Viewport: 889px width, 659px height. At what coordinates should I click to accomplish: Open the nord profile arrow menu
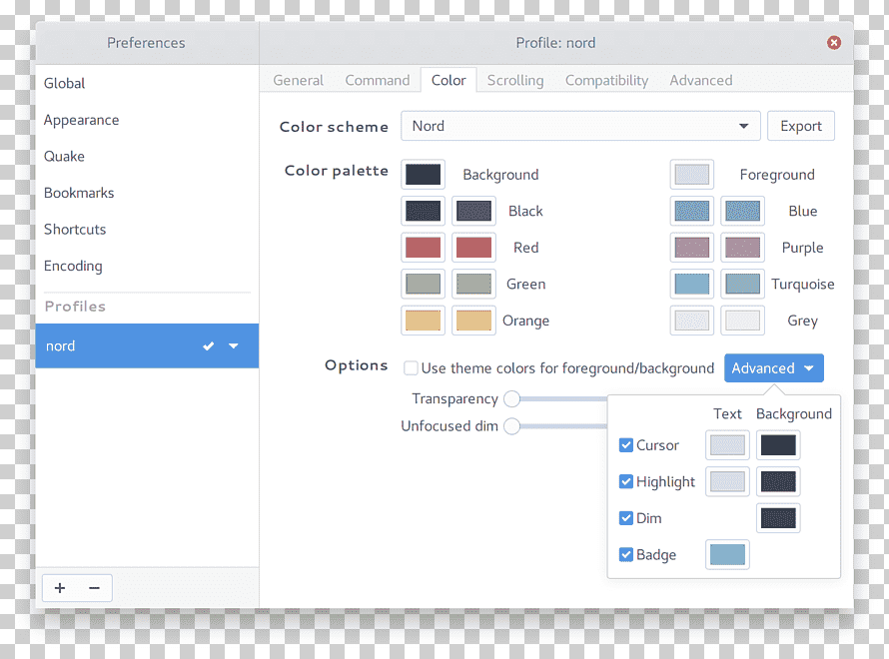234,345
